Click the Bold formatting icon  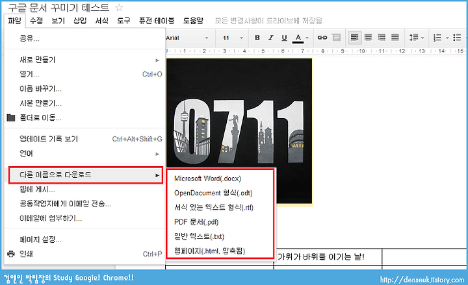257,38
